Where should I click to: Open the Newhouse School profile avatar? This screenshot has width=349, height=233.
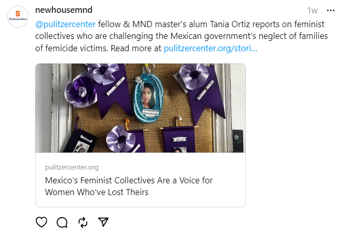click(x=18, y=16)
